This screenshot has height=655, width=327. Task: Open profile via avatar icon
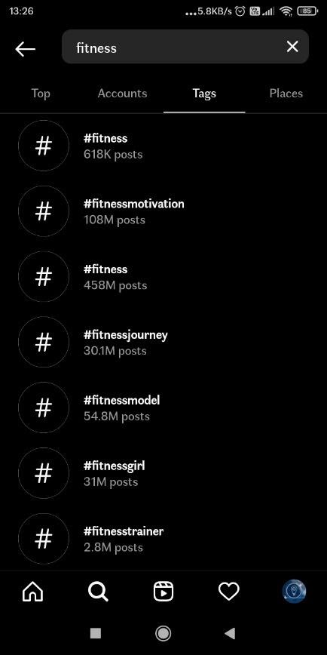(x=294, y=592)
